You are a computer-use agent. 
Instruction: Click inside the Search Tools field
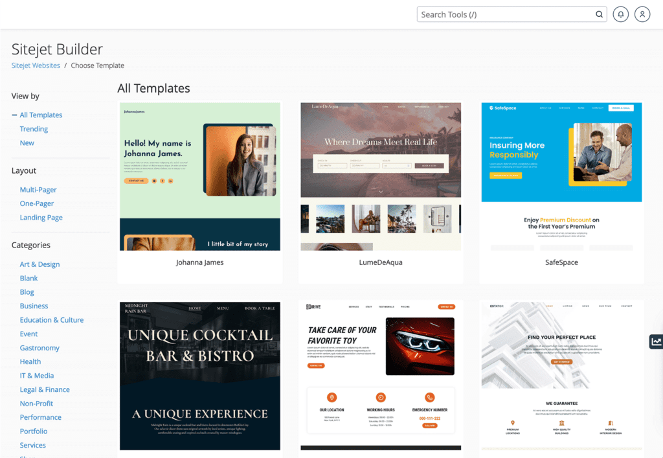tap(506, 14)
